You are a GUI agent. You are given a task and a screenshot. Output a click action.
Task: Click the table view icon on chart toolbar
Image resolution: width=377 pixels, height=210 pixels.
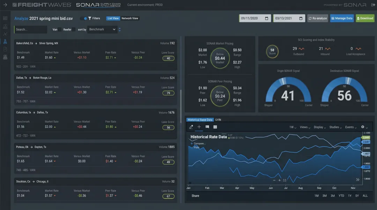[x=215, y=127]
